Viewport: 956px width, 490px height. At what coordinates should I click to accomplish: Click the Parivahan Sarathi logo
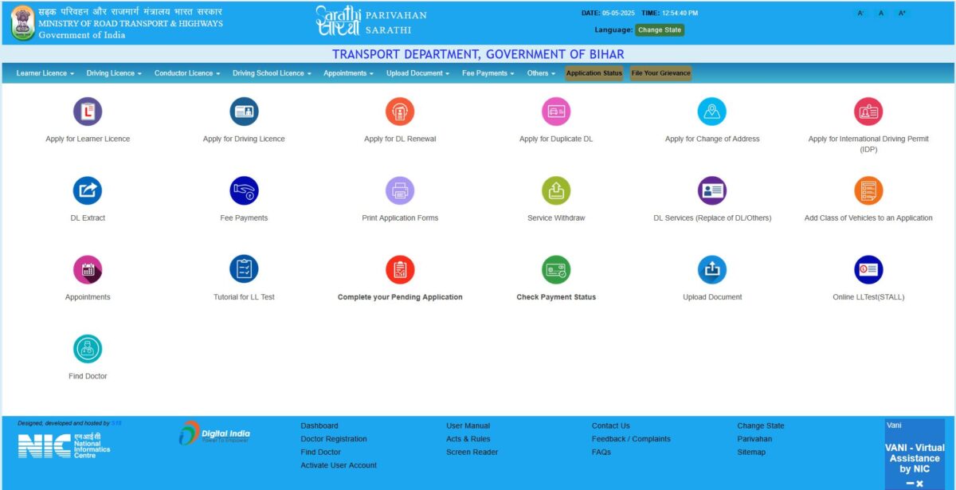click(x=371, y=21)
